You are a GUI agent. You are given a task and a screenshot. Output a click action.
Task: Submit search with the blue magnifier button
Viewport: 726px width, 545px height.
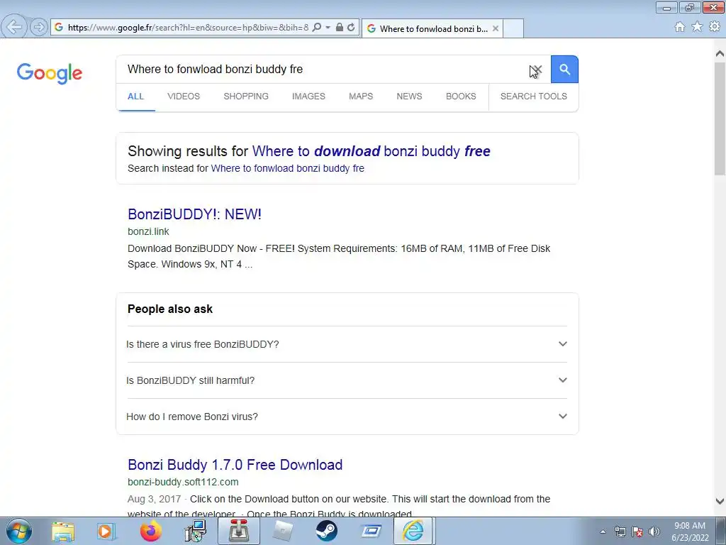click(x=564, y=70)
